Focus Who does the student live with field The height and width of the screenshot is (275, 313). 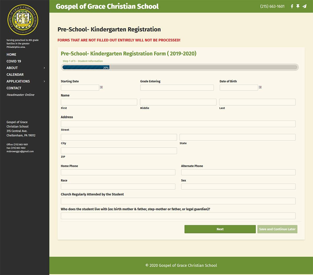(x=178, y=216)
